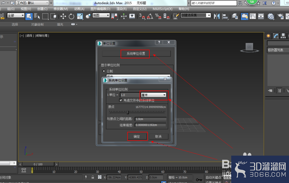Click the System Unit Setup button
The image size is (289, 183).
coord(136,54)
